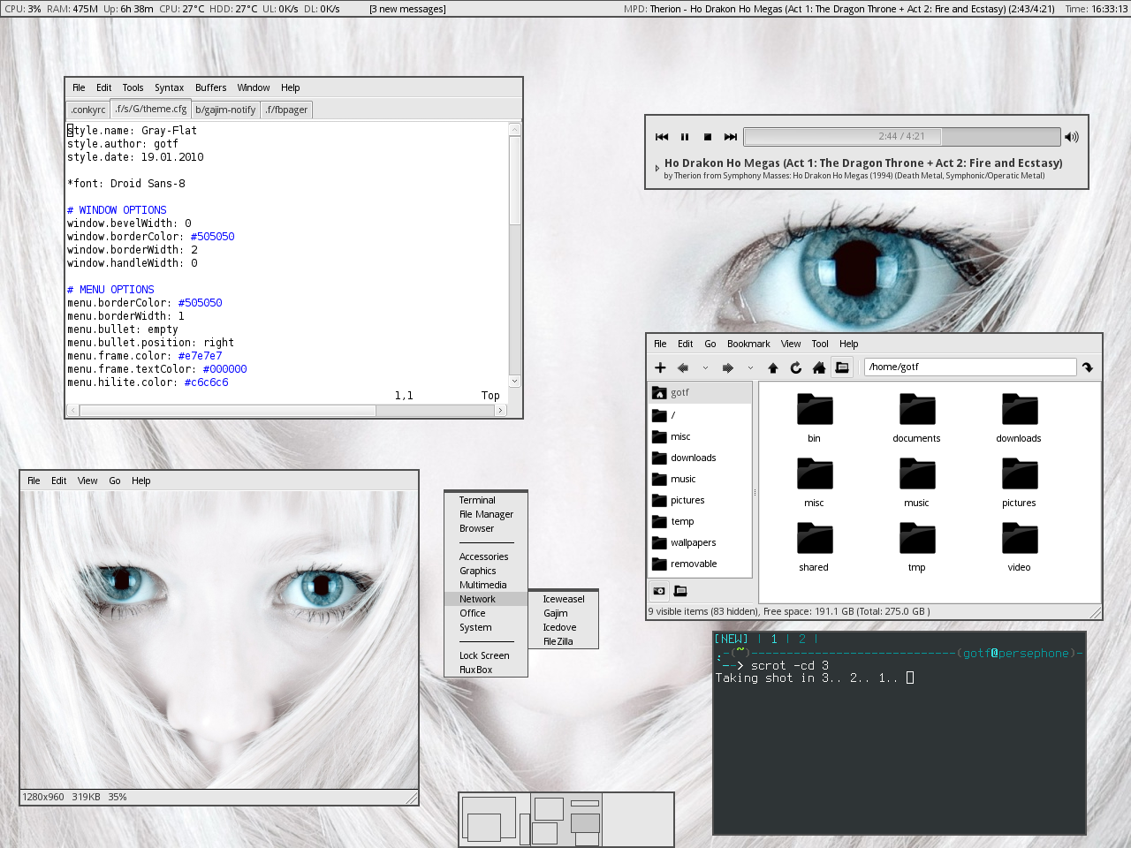
Task: Click '[3 new messages]' in top panel
Action: point(407,9)
